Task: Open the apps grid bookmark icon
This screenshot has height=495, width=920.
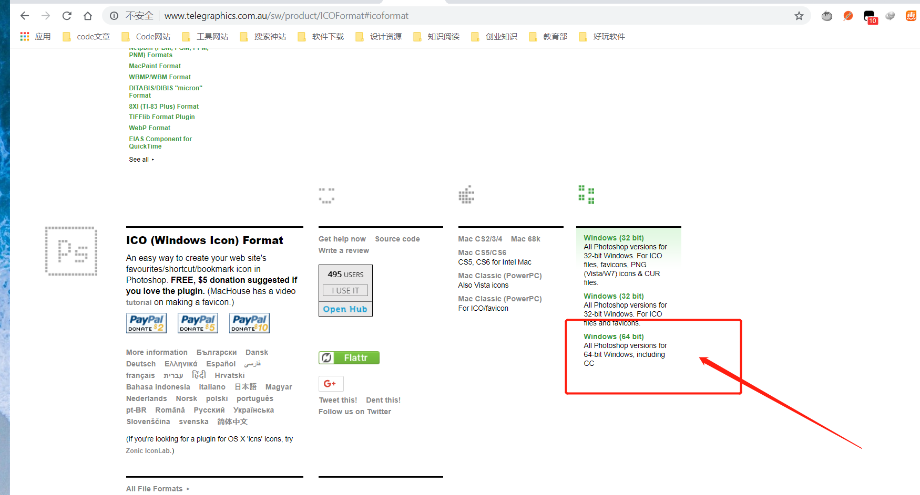Action: 25,36
